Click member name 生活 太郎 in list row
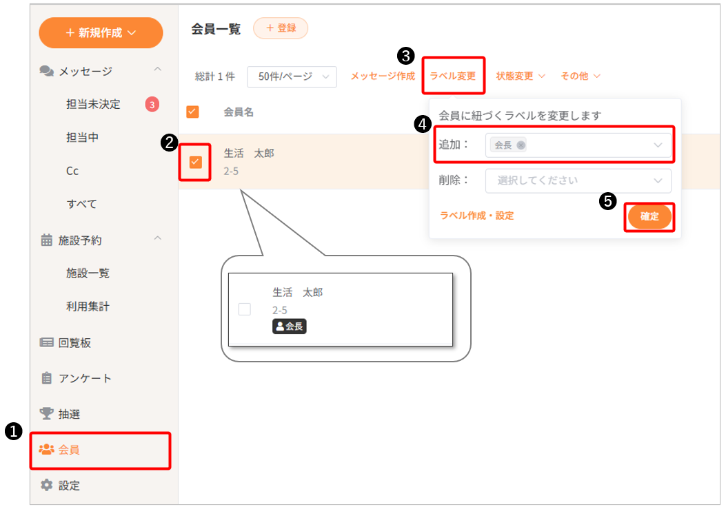726x518 pixels. [x=249, y=153]
